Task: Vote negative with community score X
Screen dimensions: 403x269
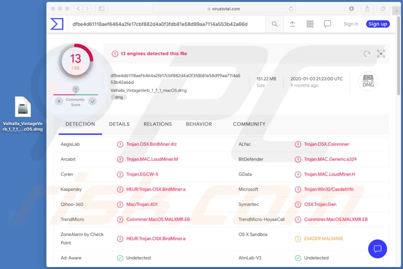Action: coord(59,101)
